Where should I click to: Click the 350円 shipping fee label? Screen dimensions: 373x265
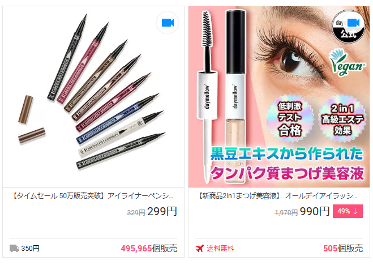tap(30, 249)
